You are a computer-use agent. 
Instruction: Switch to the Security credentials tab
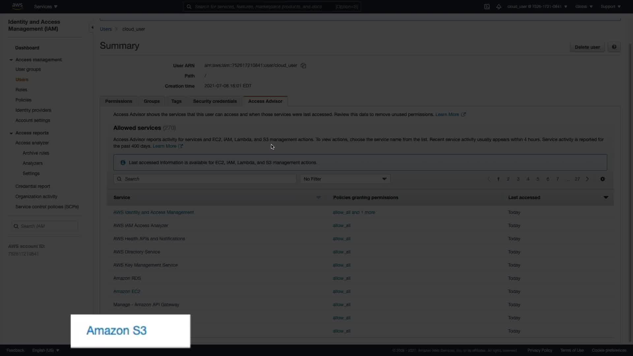pos(215,101)
